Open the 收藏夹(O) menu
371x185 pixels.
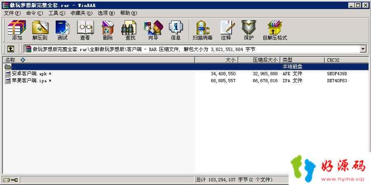click(x=82, y=13)
